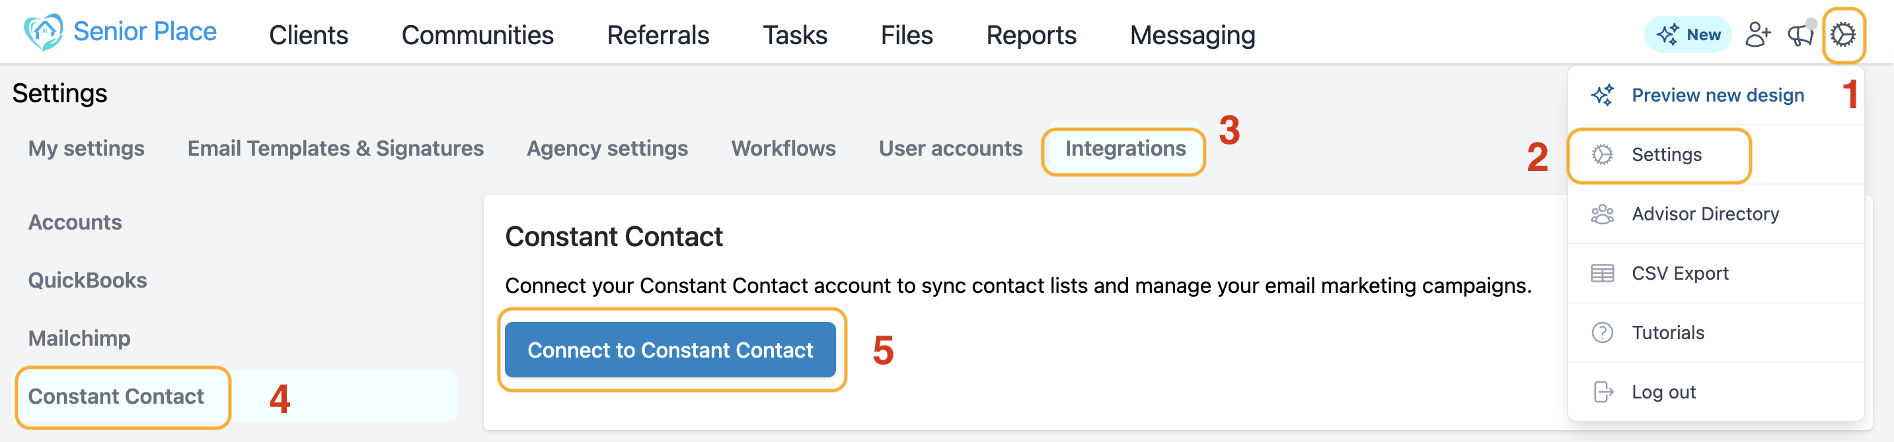1894x442 pixels.
Task: Click the add user icon
Action: pos(1757,34)
